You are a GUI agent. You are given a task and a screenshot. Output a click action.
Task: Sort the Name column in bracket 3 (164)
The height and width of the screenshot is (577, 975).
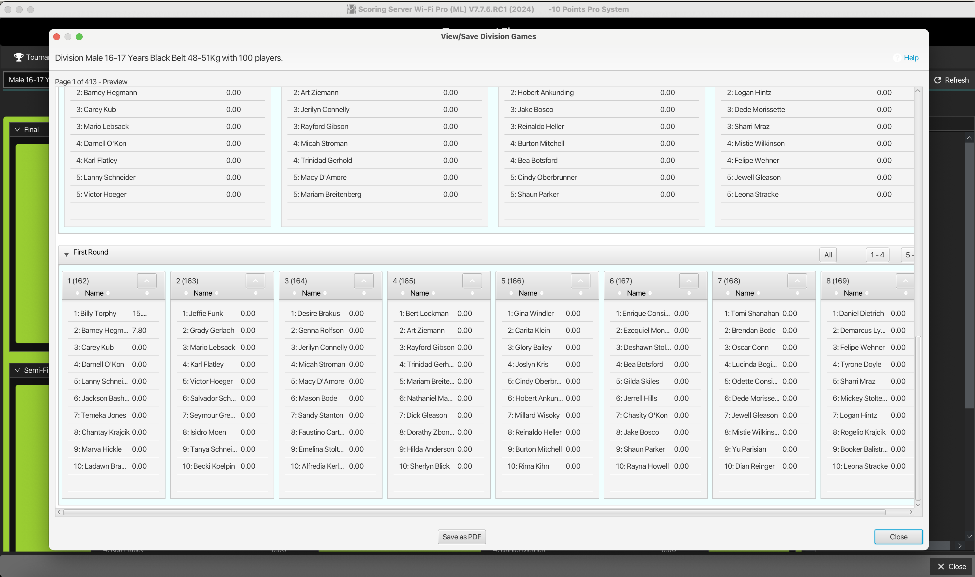(312, 293)
